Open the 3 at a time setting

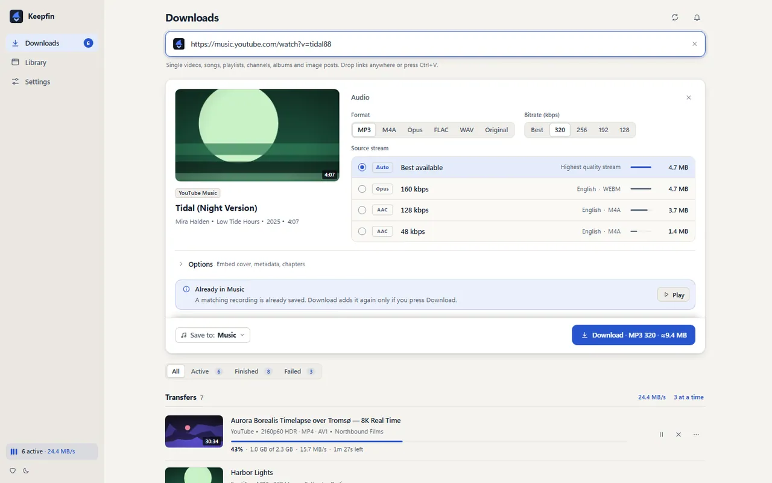coord(689,397)
